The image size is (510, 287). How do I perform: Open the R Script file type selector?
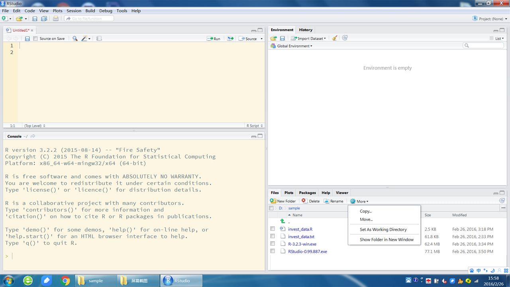tap(254, 126)
